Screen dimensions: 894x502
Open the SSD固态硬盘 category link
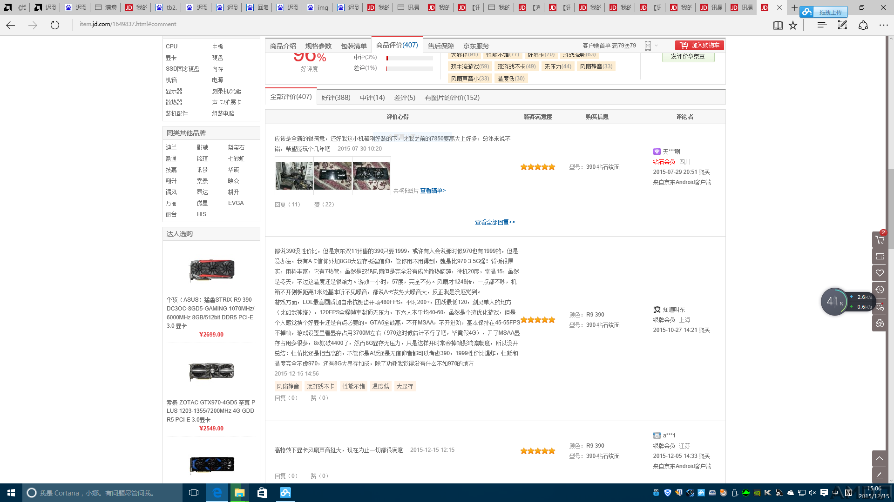(183, 69)
